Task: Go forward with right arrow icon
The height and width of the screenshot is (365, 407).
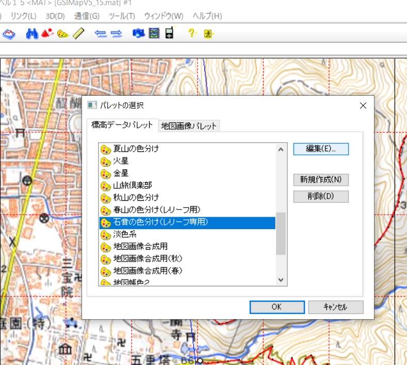Action: click(x=116, y=33)
